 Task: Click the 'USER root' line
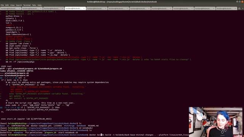(6, 66)
